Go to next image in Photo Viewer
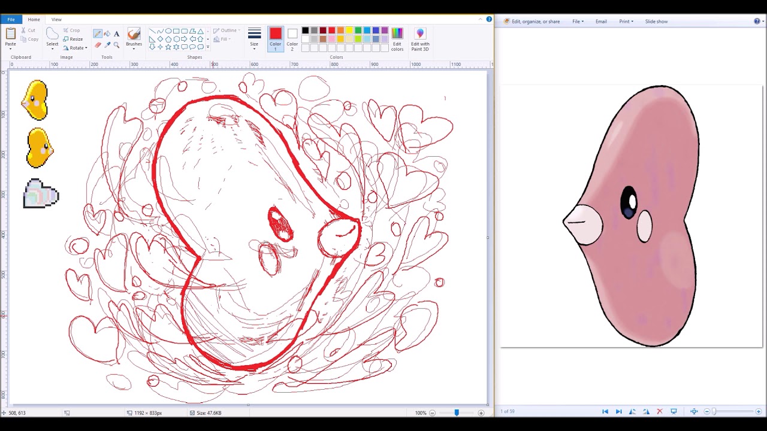This screenshot has height=431, width=767. pyautogui.click(x=619, y=411)
